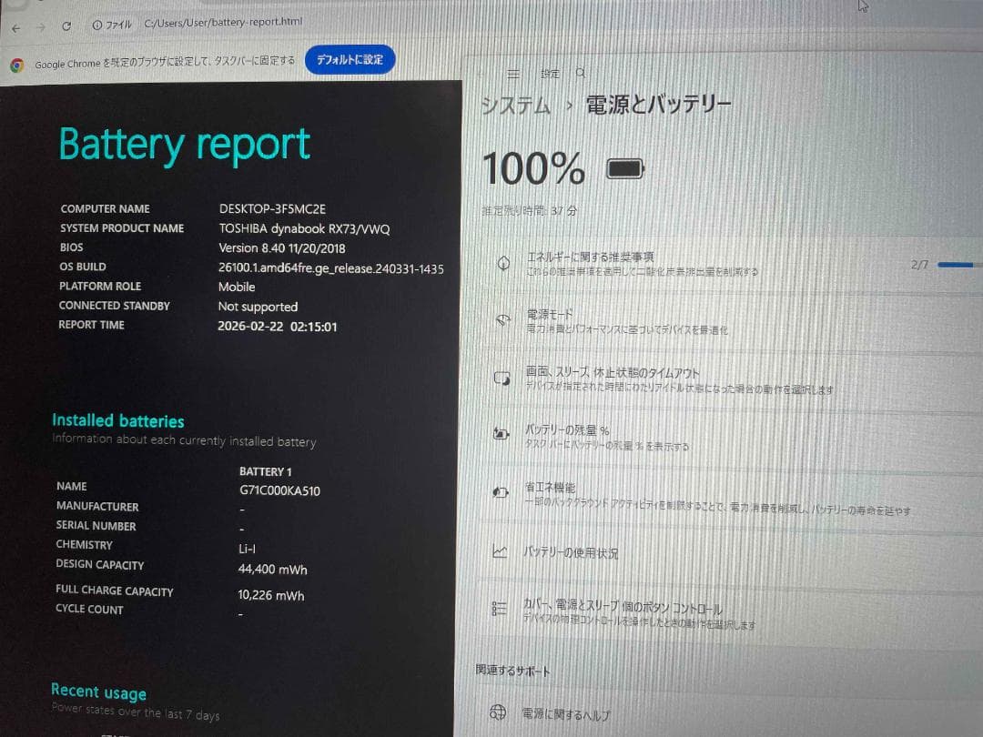Click the lid and power button controls icon
Viewport: 983px width, 737px height.
point(499,609)
